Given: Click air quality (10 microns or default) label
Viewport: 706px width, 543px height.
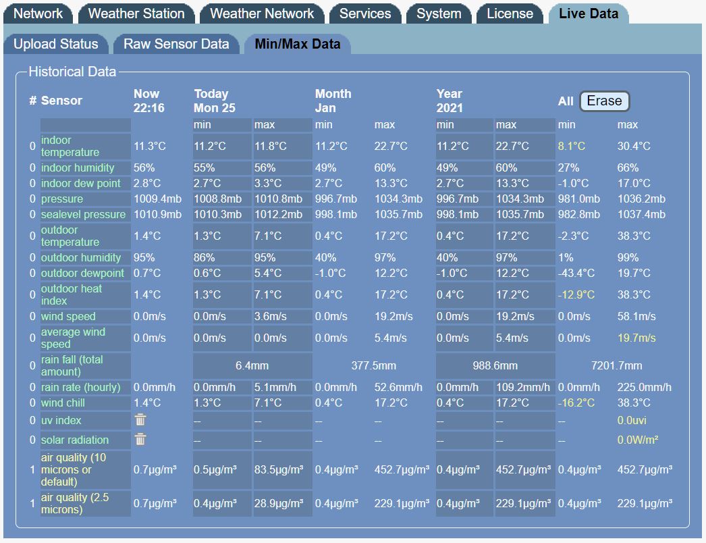Looking at the screenshot, I should (74, 469).
